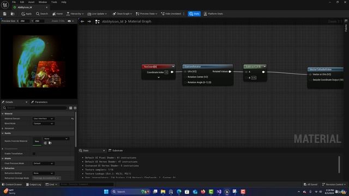
Task: Expand the TexCoord node advanced chevron
Action: [159, 77]
